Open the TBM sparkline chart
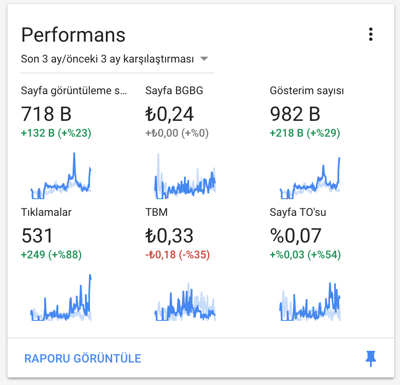This screenshot has height=385, width=400. coord(185,302)
